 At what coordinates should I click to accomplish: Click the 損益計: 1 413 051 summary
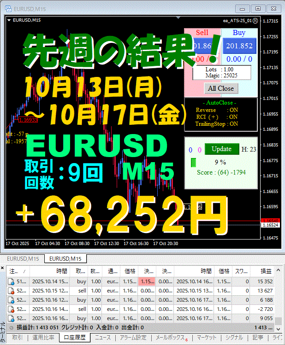37,327
